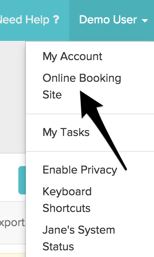This screenshot has height=257, width=154.
Task: Click the partially visible teal button
Action: point(22,180)
